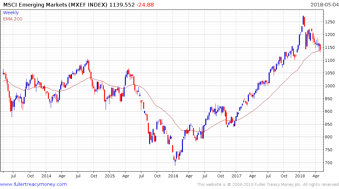
Task: Click the 2018 year axis label
Action: tap(300, 176)
